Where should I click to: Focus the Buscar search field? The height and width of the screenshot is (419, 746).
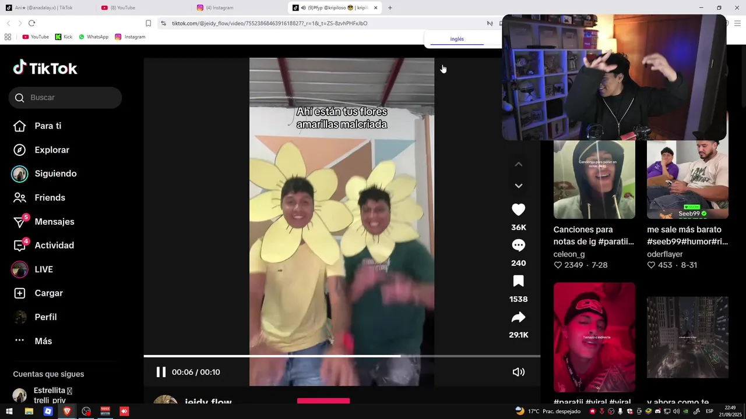tap(65, 98)
